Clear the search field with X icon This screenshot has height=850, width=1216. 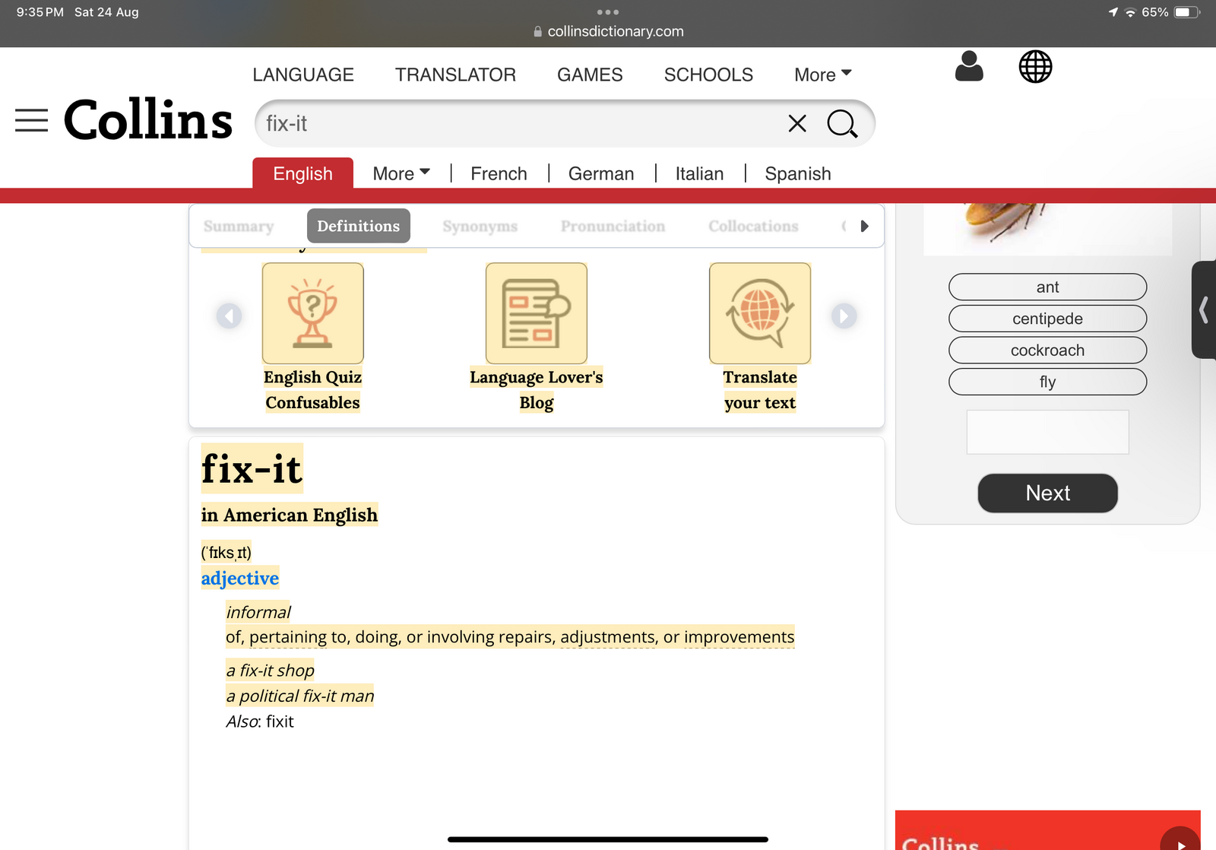pyautogui.click(x=796, y=123)
